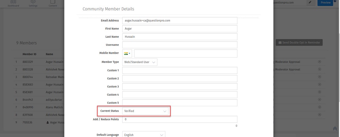The image size is (340, 137).
Task: Open the Settings gear icon
Action: [x=33, y=3]
